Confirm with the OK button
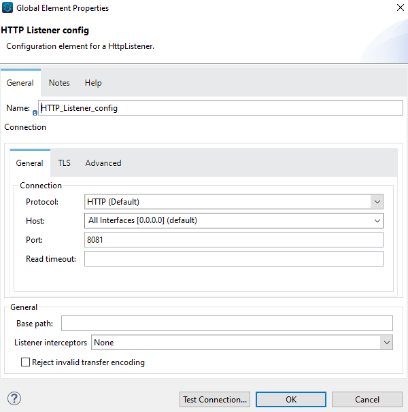408x412 pixels. 291,399
